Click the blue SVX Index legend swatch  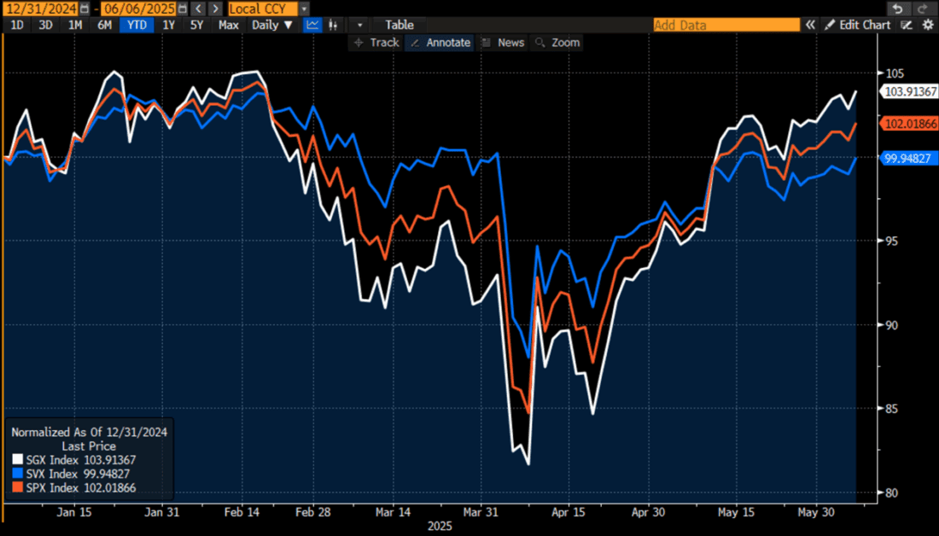pyautogui.click(x=17, y=474)
